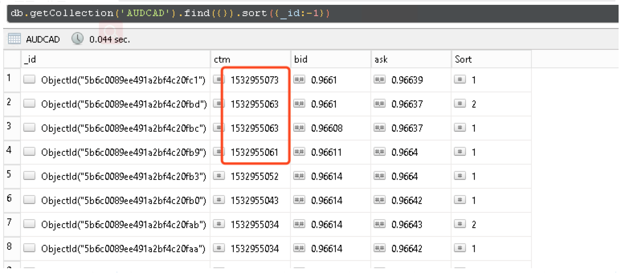Click the Sort integer icon in row 7
621x273 pixels.
coord(460,224)
